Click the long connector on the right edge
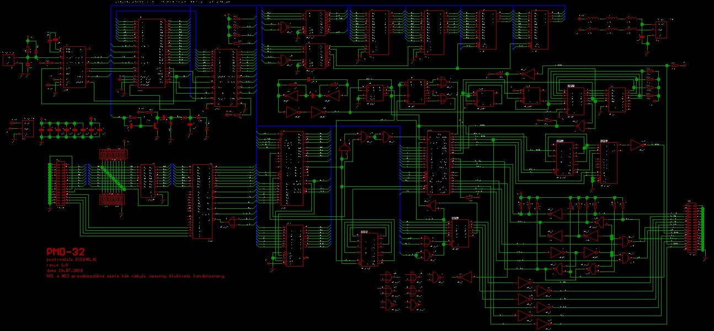Screen dimensions: 714x331 click(690, 229)
